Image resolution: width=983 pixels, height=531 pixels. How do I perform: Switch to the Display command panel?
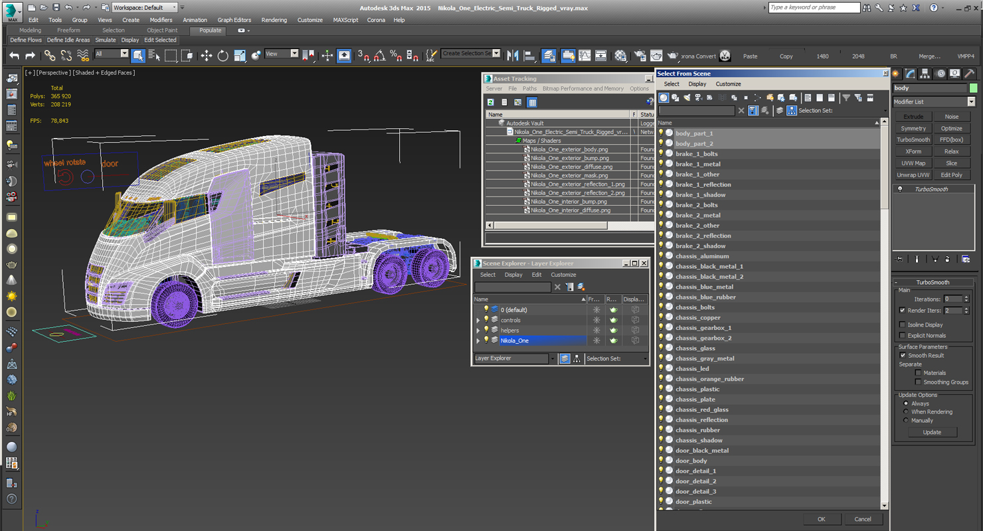tap(954, 74)
